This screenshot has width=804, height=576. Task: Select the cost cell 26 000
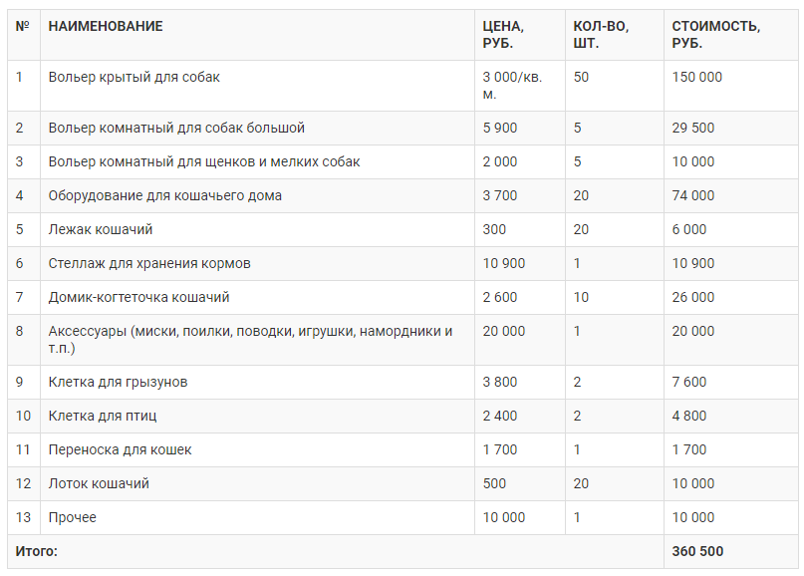point(731,297)
